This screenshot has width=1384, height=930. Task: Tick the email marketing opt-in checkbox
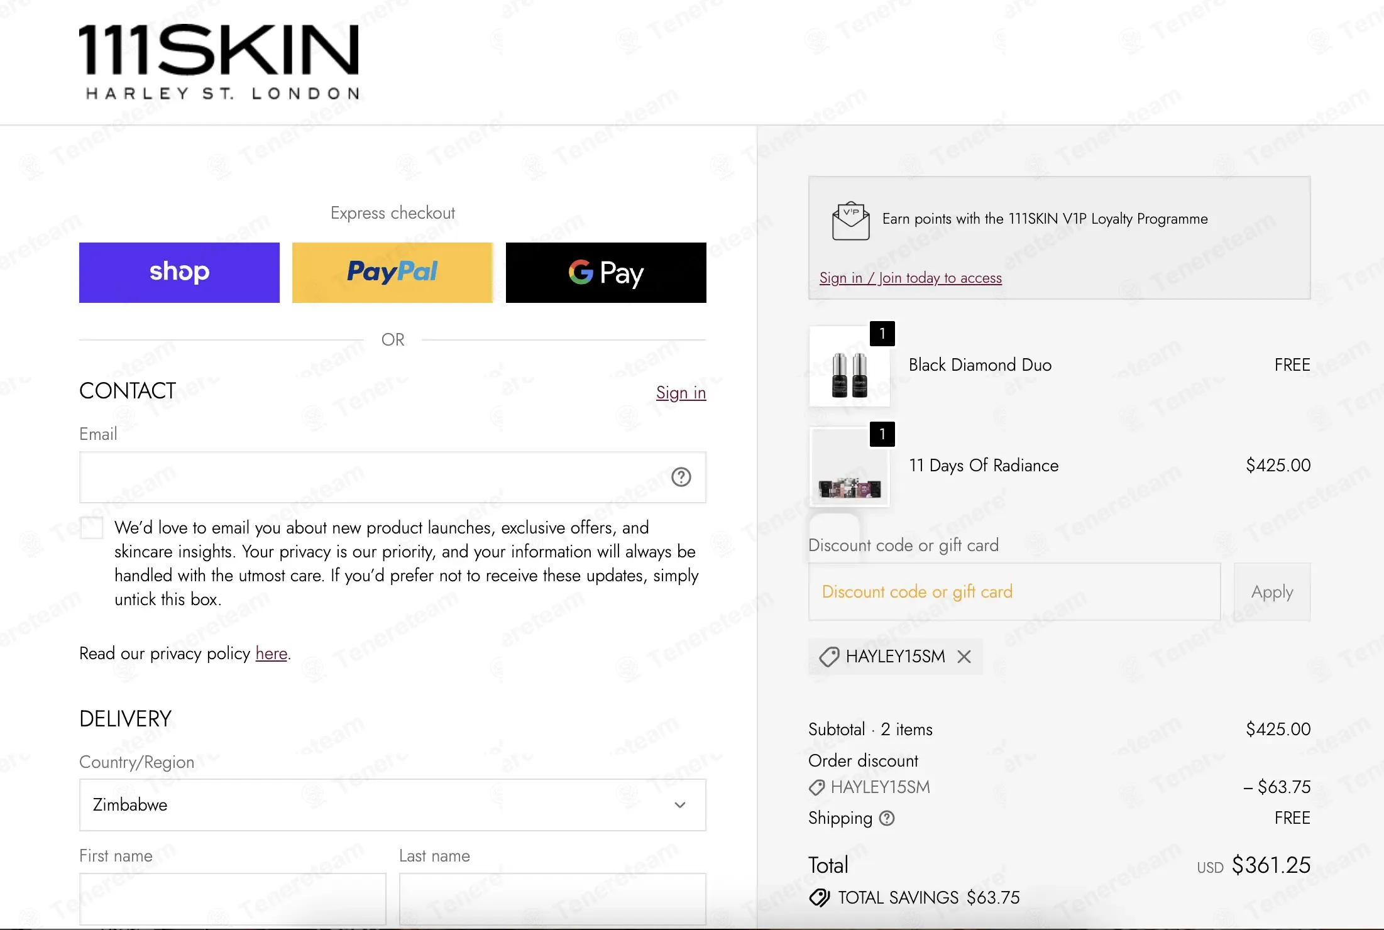click(92, 527)
